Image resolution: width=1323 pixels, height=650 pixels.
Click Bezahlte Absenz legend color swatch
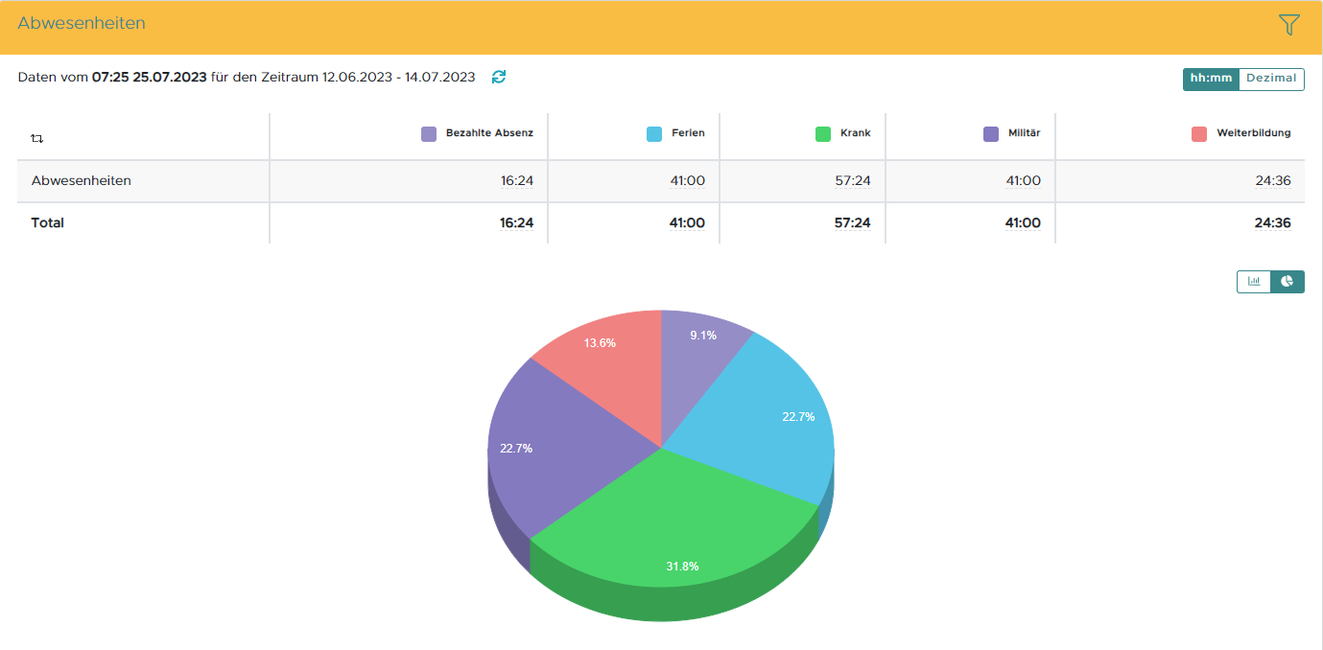click(429, 134)
